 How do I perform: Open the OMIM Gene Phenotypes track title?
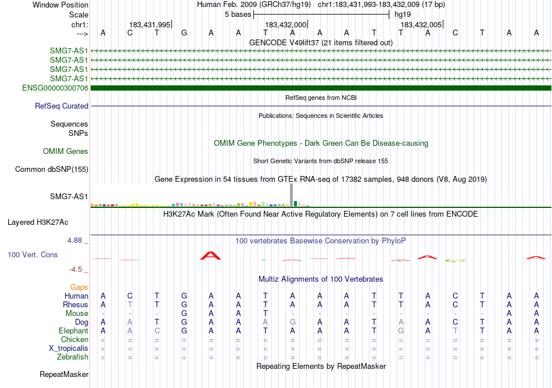click(x=321, y=143)
